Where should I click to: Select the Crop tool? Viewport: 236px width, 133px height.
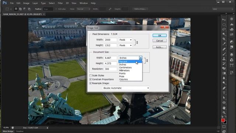[x=224, y=39]
